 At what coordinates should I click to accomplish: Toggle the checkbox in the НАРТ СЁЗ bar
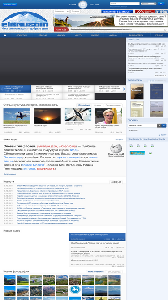pyautogui.click(x=165, y=30)
